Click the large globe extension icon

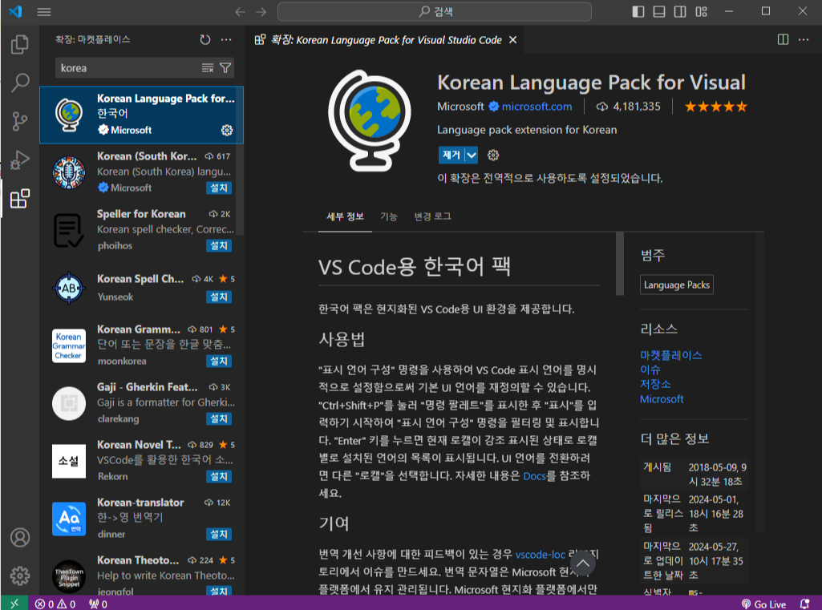coord(371,120)
